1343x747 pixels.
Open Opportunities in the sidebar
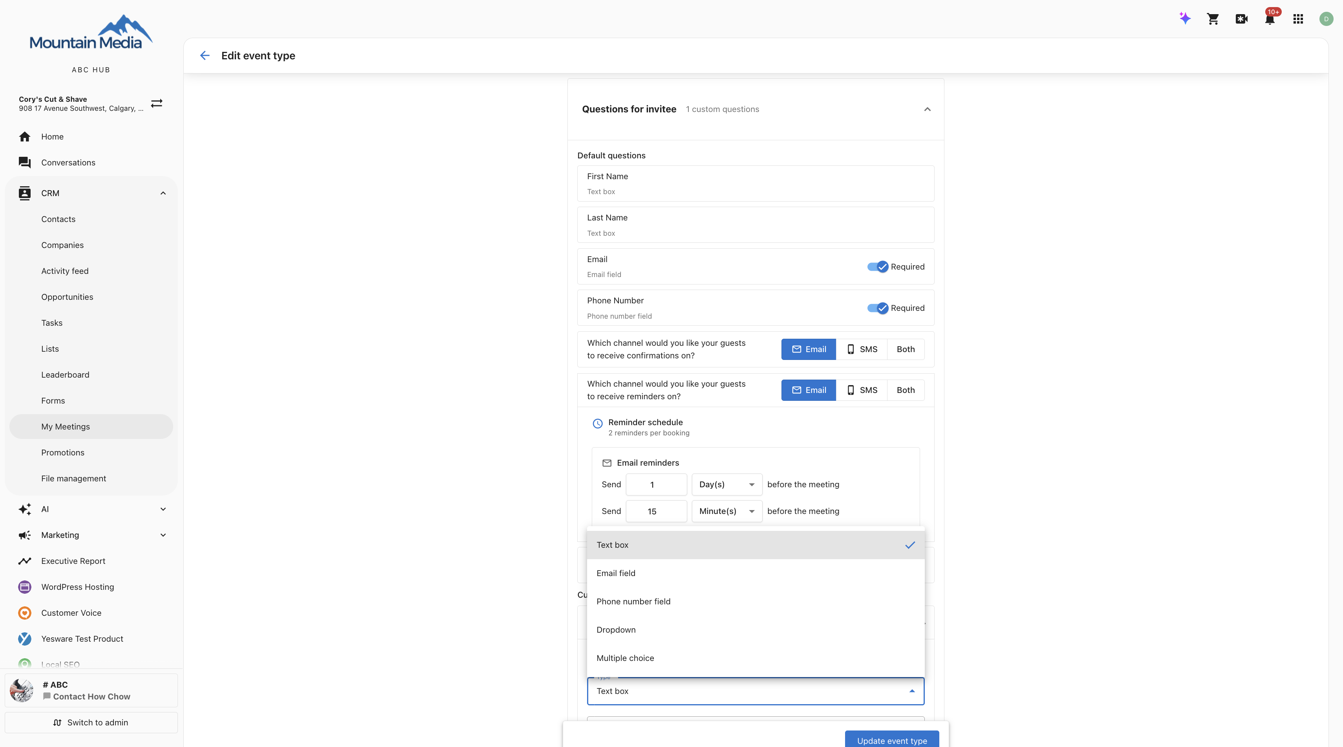(67, 297)
